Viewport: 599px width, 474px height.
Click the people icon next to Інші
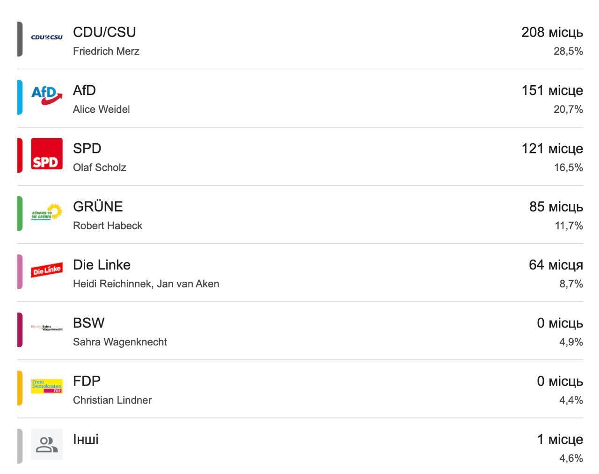tap(47, 445)
